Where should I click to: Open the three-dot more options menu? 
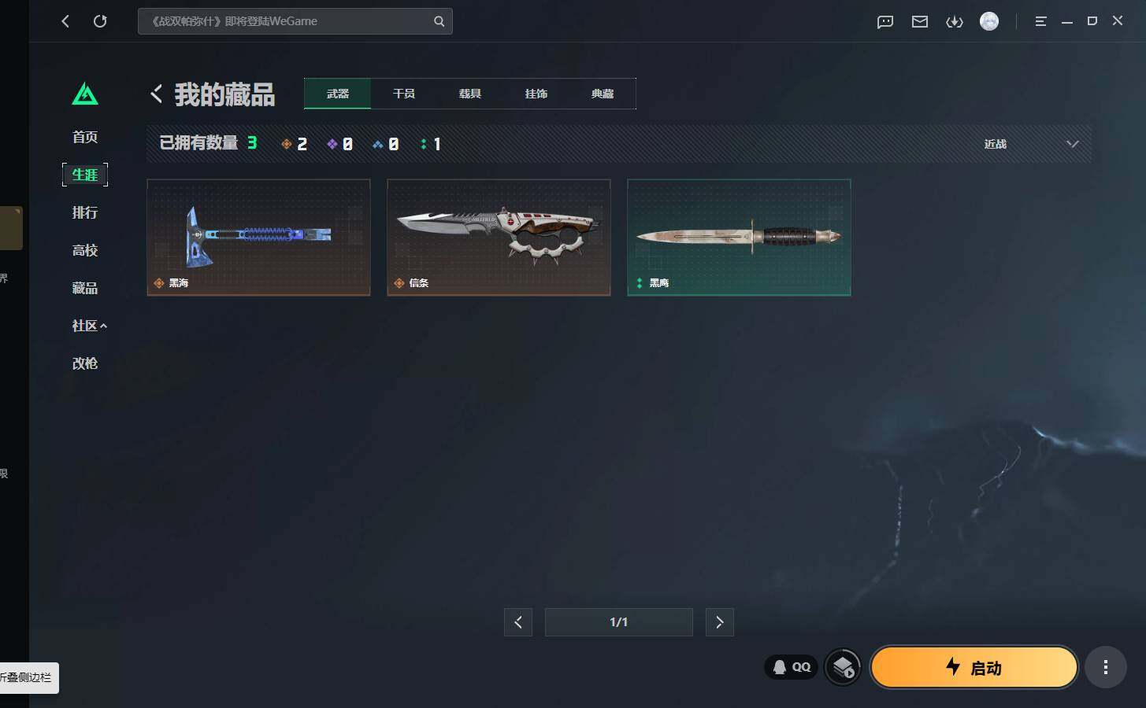point(1106,667)
